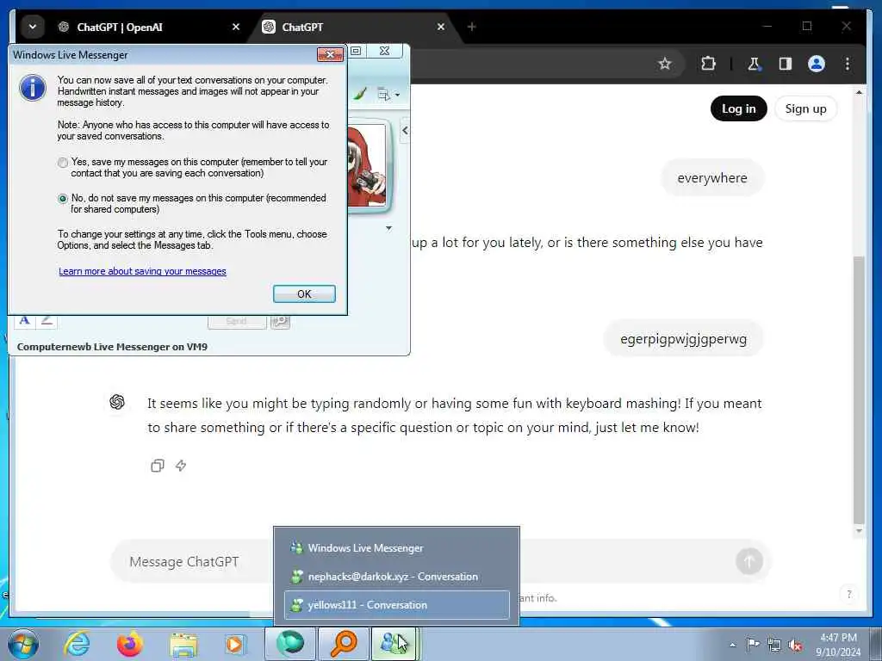Open Windows Media Player taskbar icon

click(x=235, y=645)
